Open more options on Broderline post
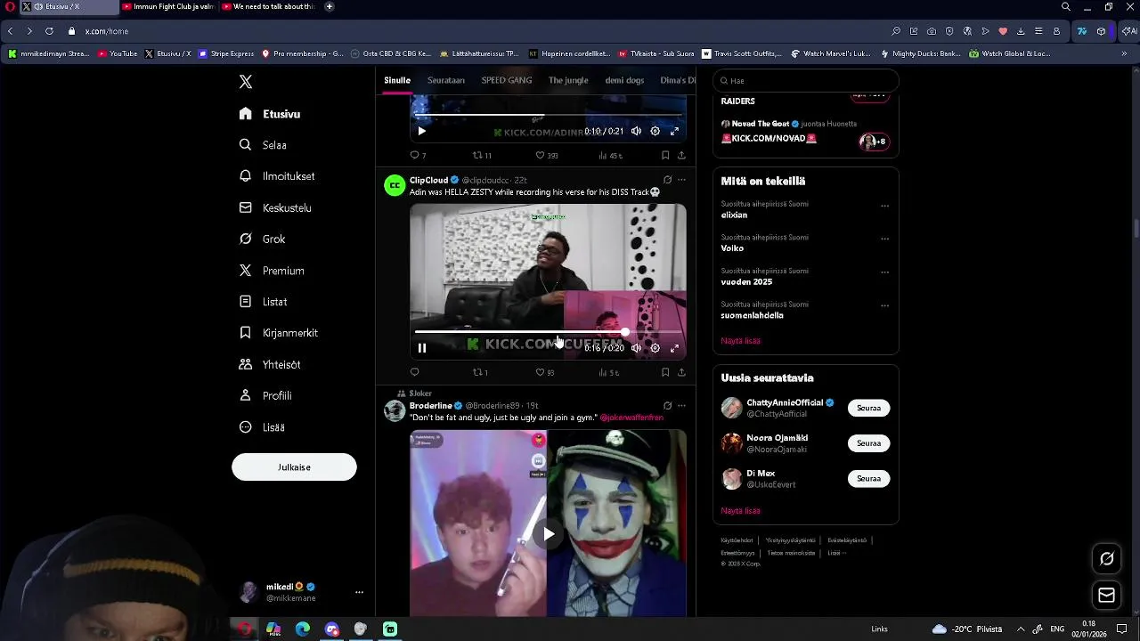 (x=681, y=406)
